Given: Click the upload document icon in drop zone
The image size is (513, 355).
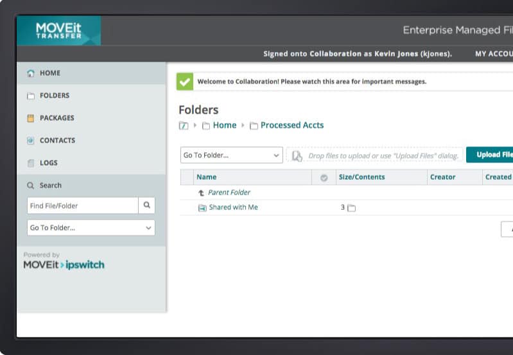Looking at the screenshot, I should pyautogui.click(x=297, y=156).
